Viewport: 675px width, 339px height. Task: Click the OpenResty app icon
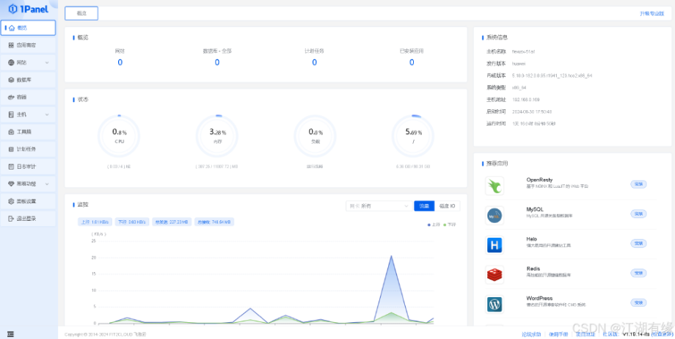click(495, 186)
